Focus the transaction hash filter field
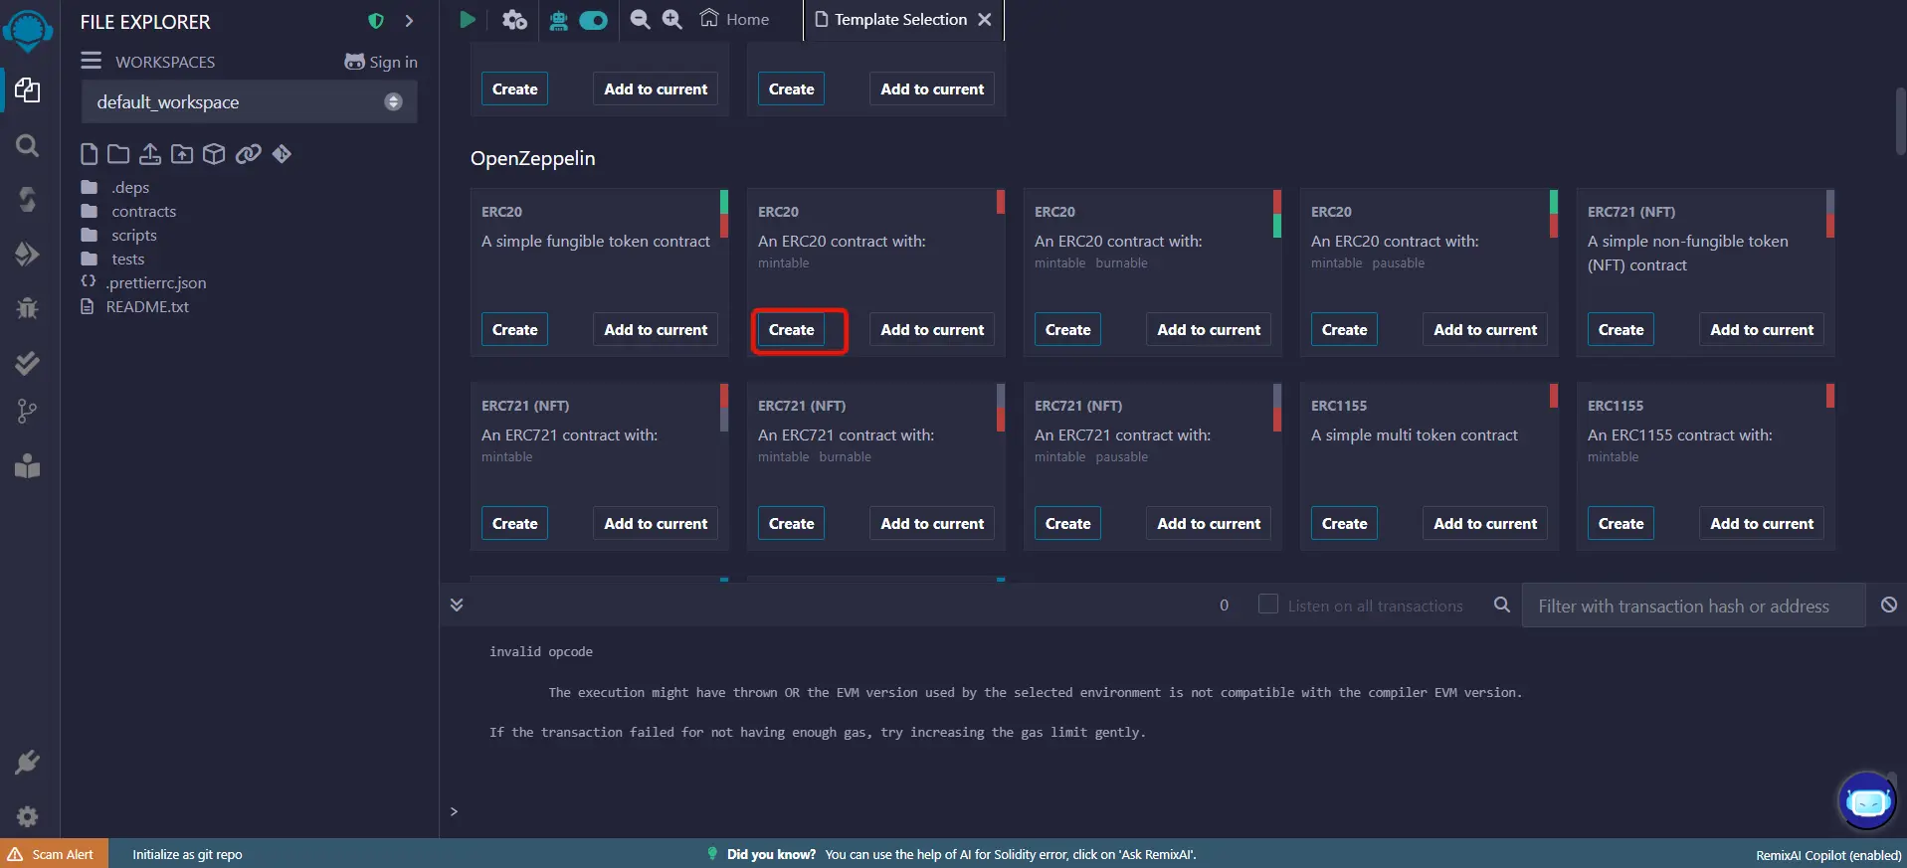Screen dimensions: 1907x868 1693,606
